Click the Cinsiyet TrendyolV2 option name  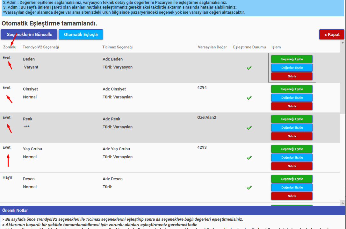point(31,89)
